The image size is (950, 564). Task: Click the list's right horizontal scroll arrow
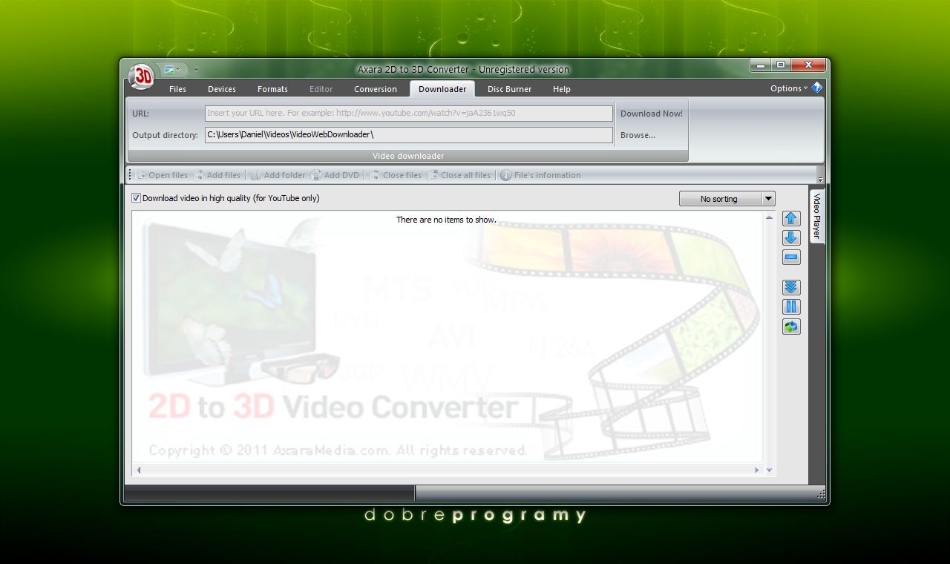click(x=756, y=470)
